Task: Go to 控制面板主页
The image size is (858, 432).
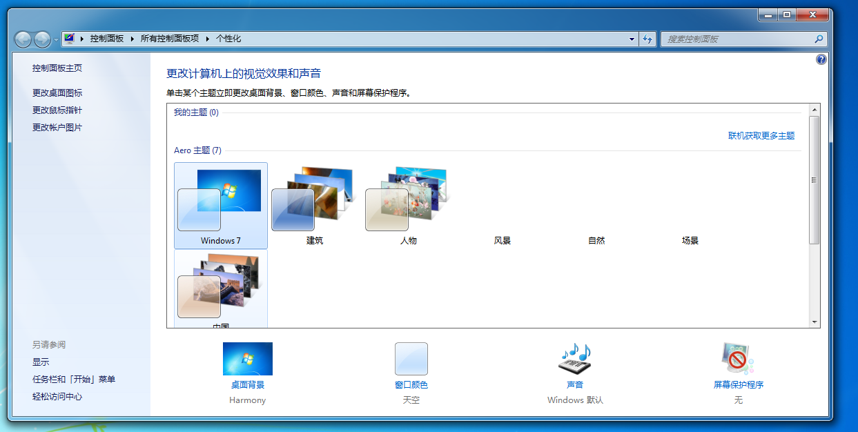Action: (57, 68)
